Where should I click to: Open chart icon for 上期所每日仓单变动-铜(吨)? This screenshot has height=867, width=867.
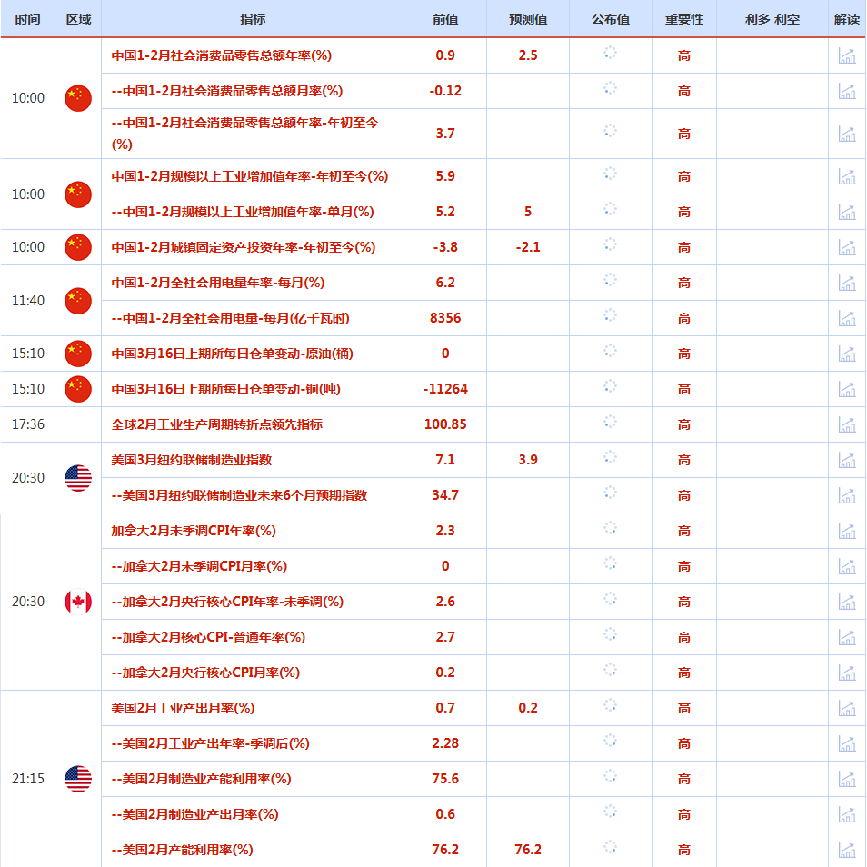tap(846, 389)
